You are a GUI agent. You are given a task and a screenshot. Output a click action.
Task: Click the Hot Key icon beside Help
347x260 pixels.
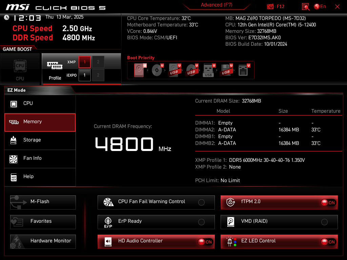pos(14,177)
